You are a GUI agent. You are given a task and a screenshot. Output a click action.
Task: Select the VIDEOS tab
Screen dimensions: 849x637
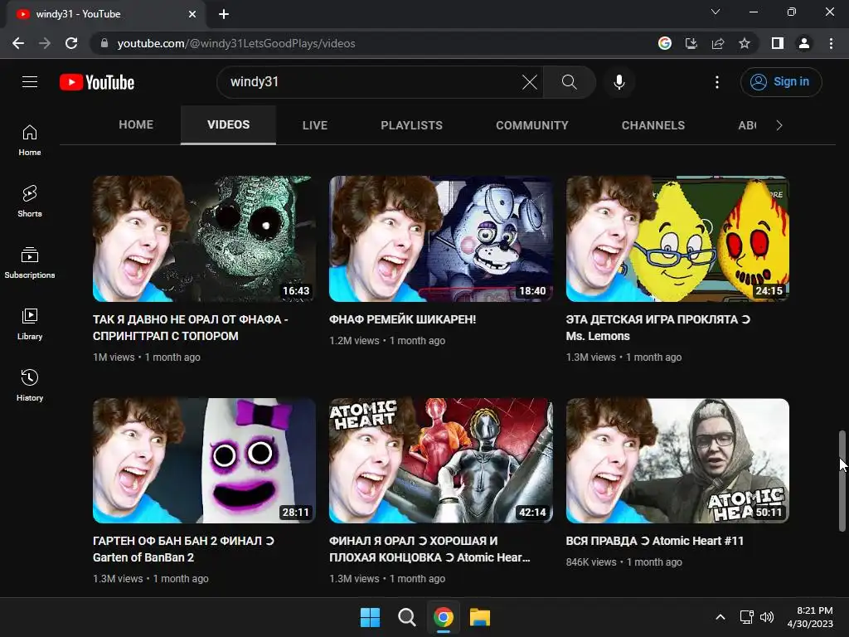coord(229,125)
